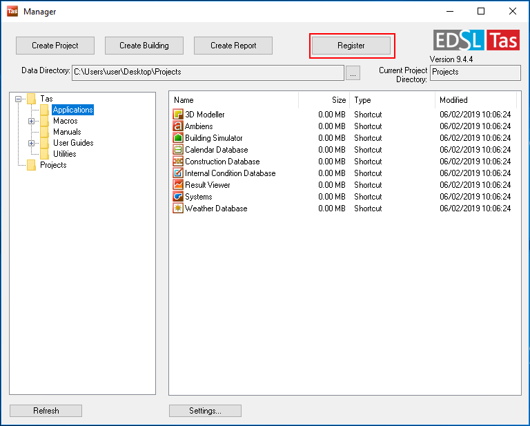The height and width of the screenshot is (426, 530).
Task: Click the EDSL Tas logo
Action: (477, 40)
